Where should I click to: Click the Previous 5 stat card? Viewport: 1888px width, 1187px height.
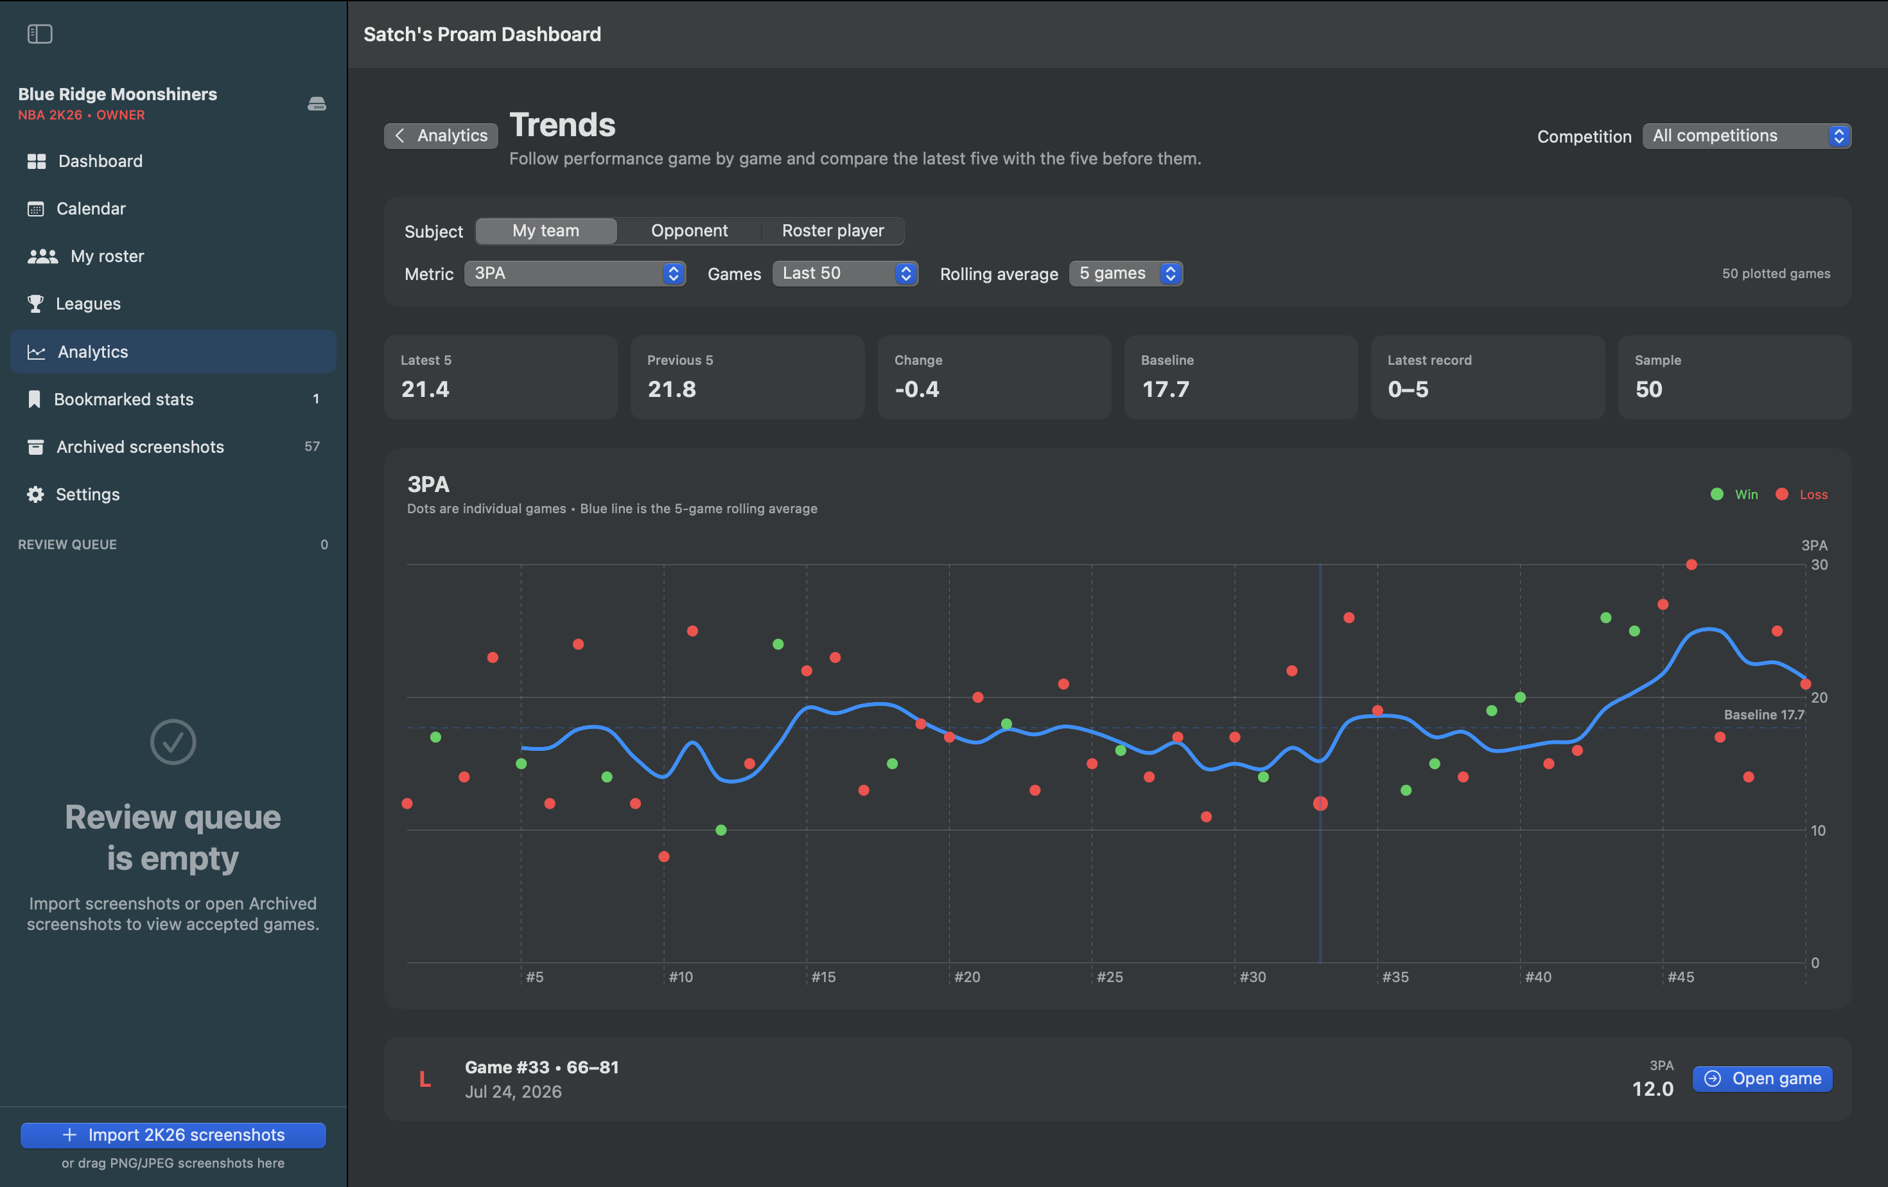tap(747, 377)
